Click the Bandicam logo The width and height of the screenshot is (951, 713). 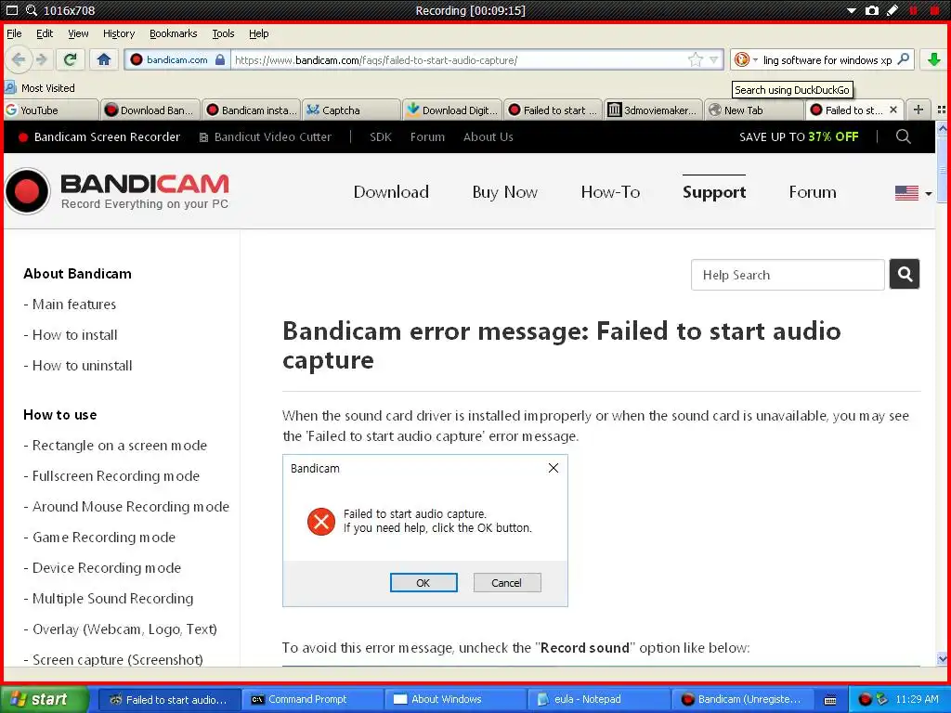(118, 191)
